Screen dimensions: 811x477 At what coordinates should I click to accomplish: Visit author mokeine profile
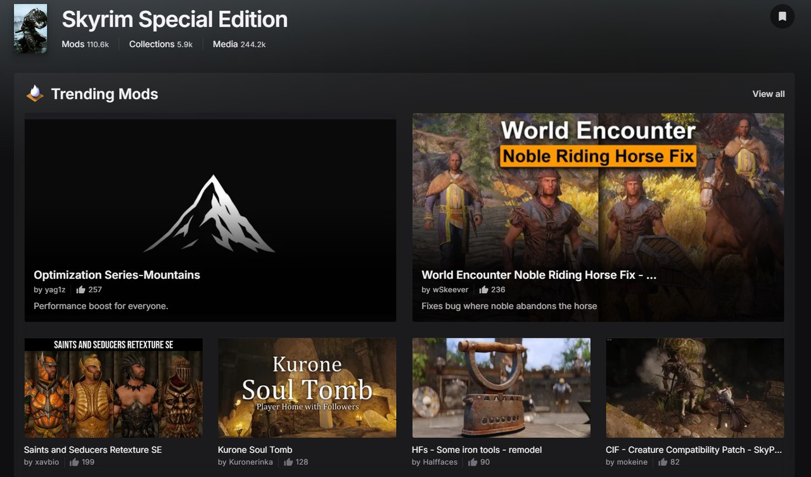pos(632,462)
